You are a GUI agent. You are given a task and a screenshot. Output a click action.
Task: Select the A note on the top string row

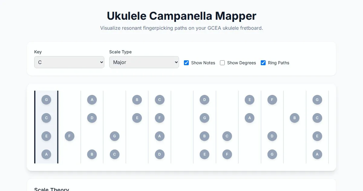tap(92, 100)
